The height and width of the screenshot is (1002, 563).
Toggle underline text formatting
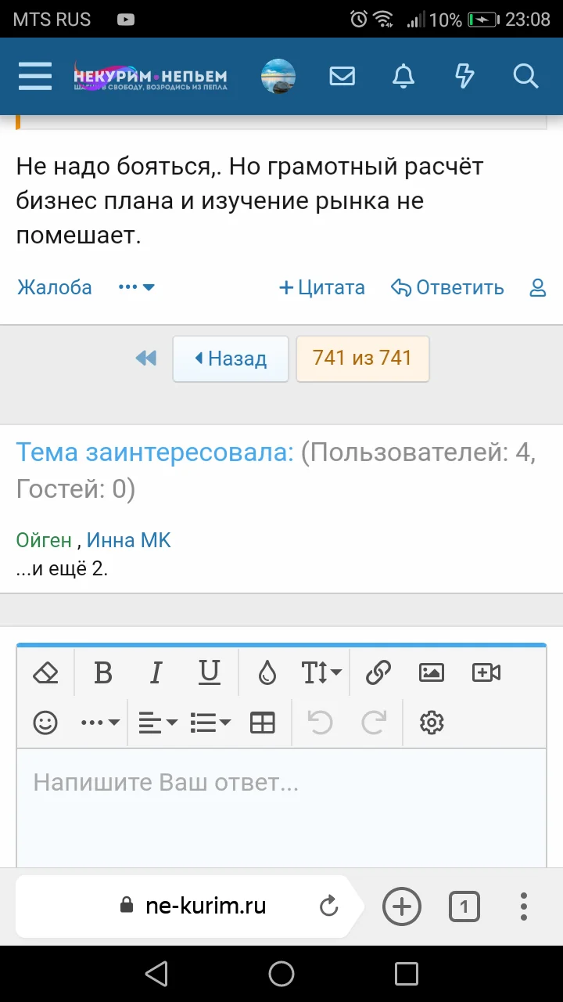click(210, 672)
